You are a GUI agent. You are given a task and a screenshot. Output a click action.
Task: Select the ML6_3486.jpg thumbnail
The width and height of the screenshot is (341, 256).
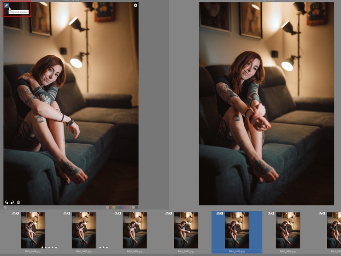tap(135, 230)
